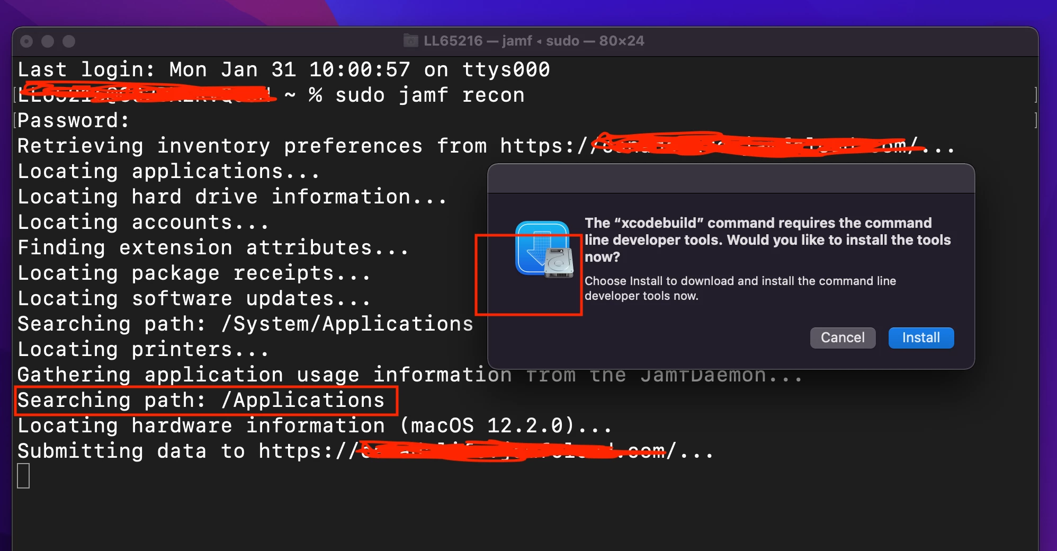Screen dimensions: 1057x551
Task: Click "Searching path: /Applications" line
Action: 201,401
